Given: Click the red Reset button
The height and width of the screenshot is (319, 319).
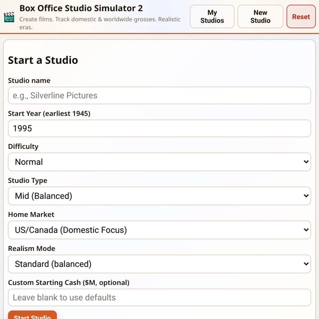Looking at the screenshot, I should tap(301, 16).
